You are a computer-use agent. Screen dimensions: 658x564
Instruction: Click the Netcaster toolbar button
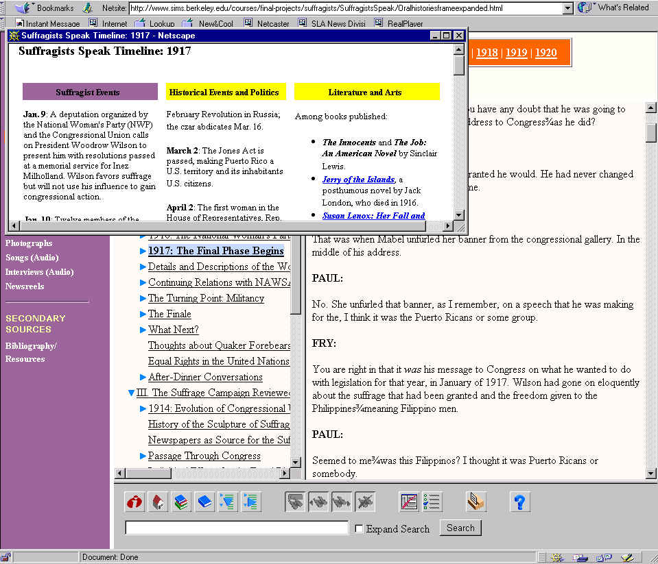point(267,23)
